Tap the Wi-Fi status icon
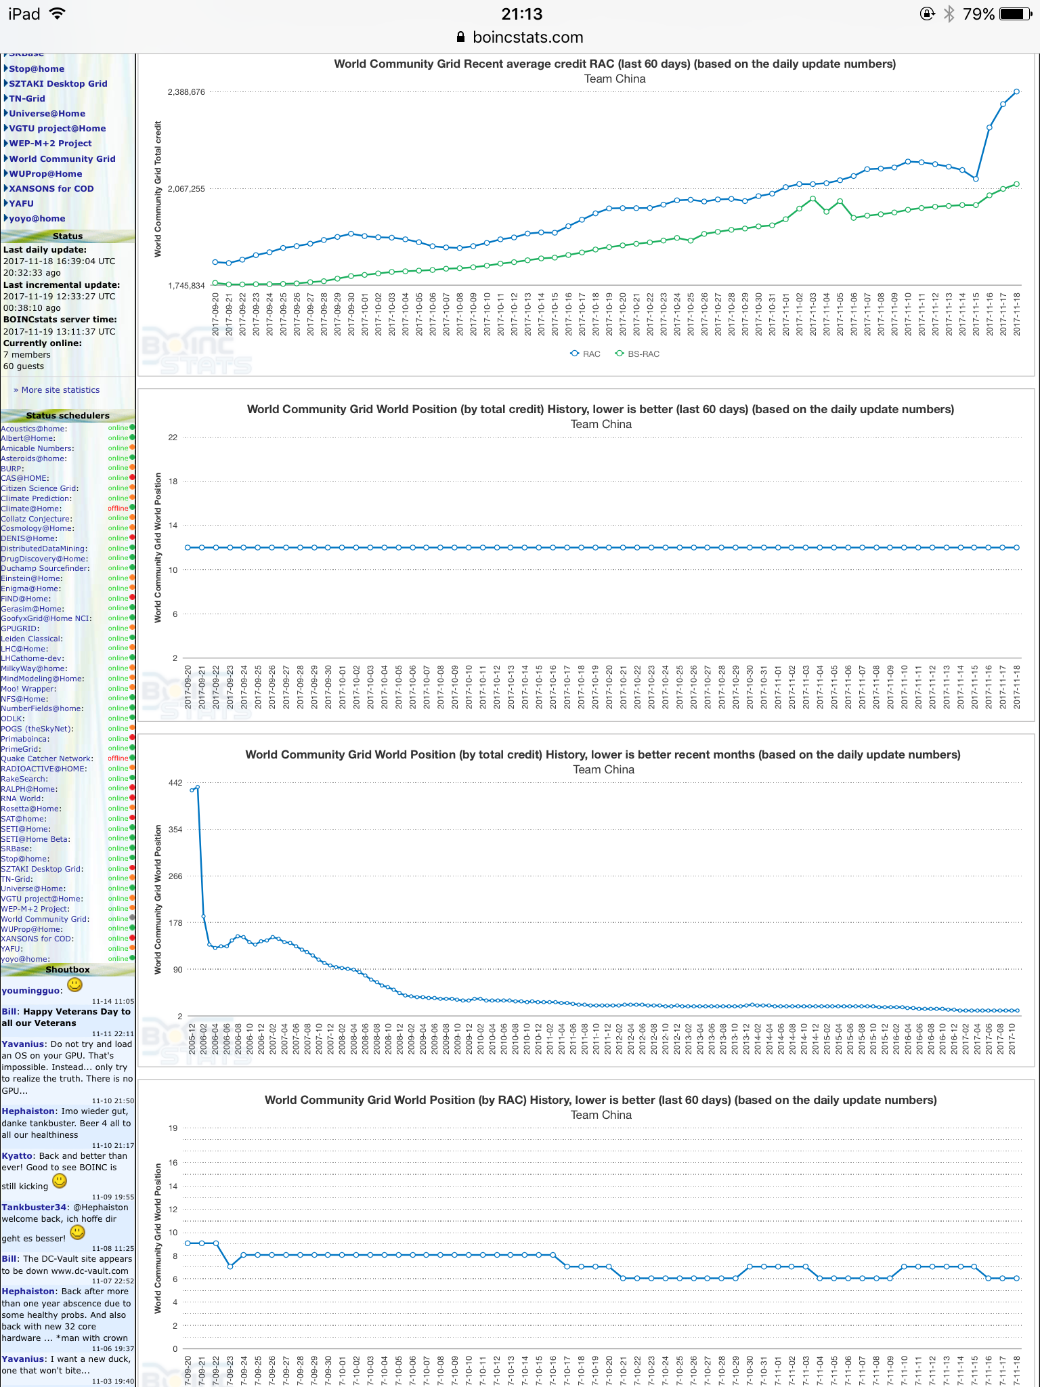This screenshot has width=1040, height=1387. coord(58,14)
